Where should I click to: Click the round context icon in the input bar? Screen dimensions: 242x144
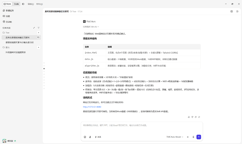[85, 137]
